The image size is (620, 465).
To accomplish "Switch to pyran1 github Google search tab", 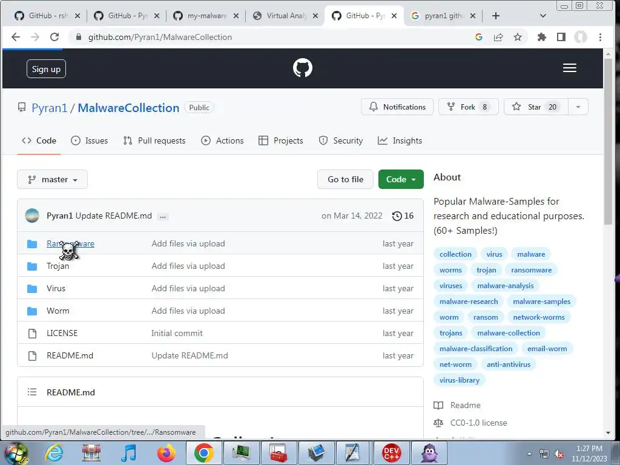I will click(443, 16).
